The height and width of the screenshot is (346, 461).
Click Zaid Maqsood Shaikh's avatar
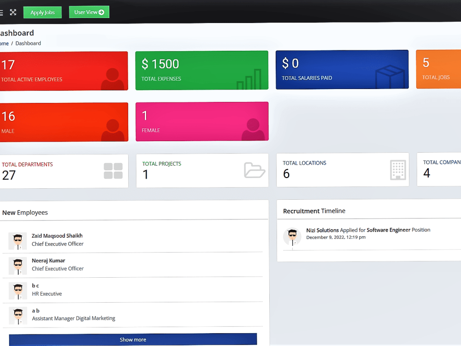[x=18, y=241]
